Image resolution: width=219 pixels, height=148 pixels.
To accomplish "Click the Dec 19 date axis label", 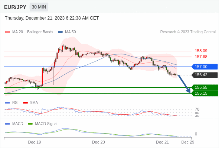I will 35,142.
